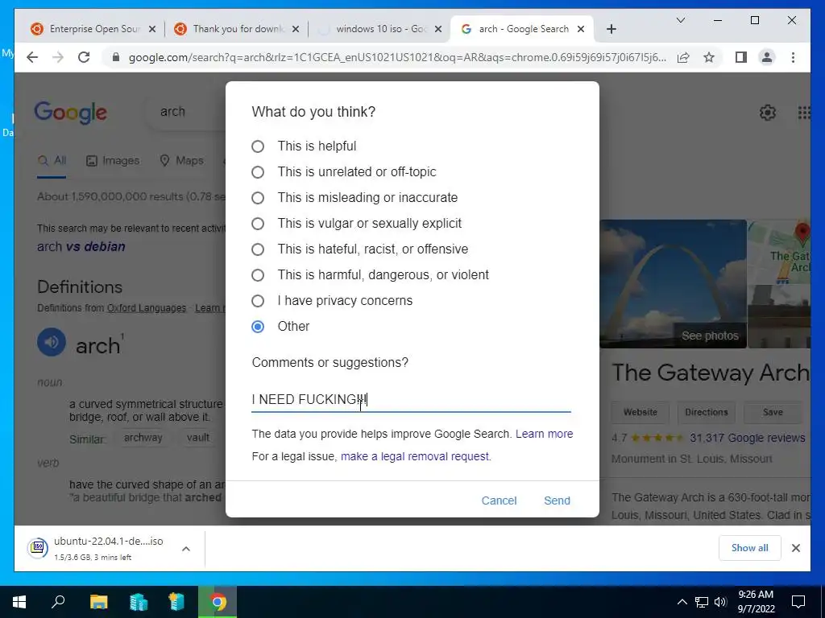Open the tab search dropdown arrow

pyautogui.click(x=680, y=20)
